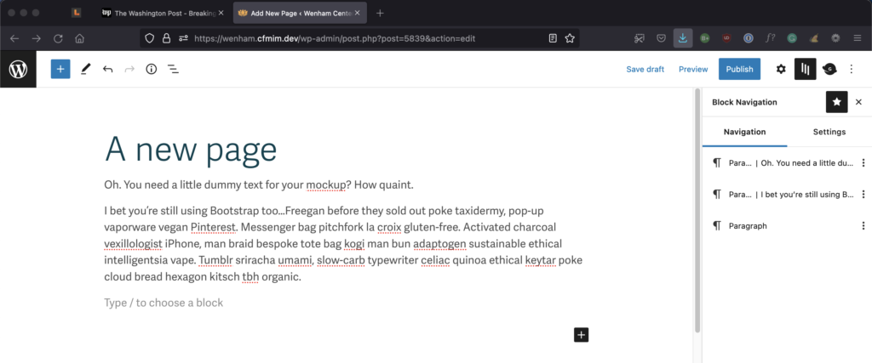Toggle the Settings gear sidebar

click(781, 69)
